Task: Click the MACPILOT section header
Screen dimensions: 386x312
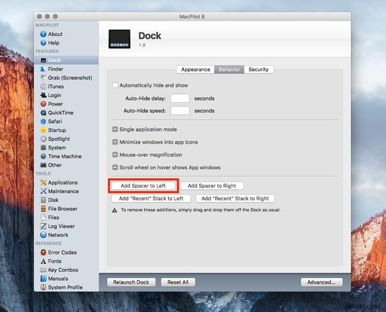Action: 47,25
